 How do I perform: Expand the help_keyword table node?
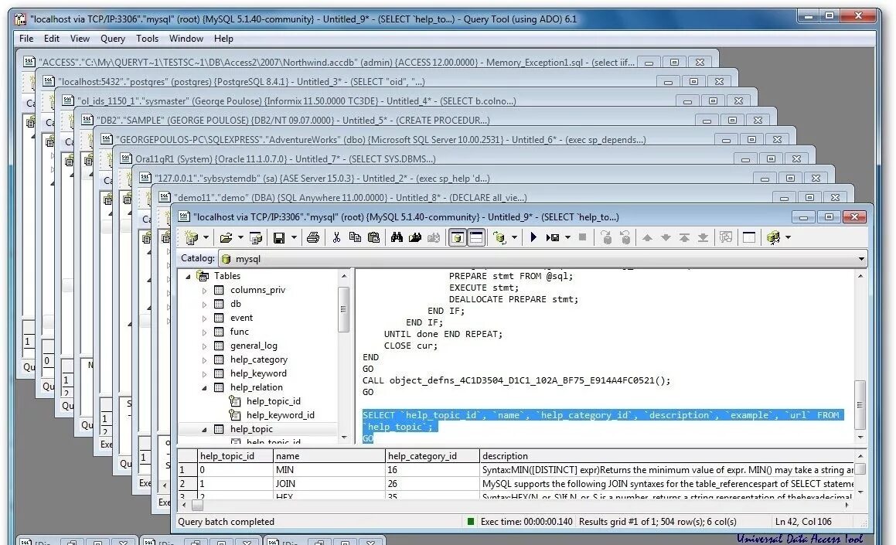coord(204,373)
